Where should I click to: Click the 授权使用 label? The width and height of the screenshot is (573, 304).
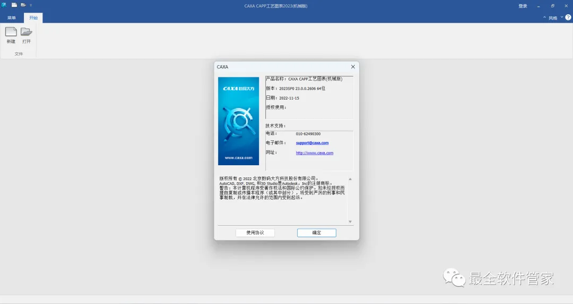276,108
